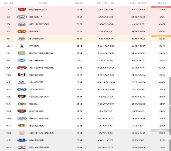Open 水晶宫 team page link

point(37,82)
